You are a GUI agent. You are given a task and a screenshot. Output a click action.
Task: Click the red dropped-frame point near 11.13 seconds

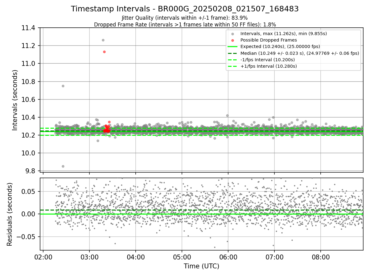click(x=104, y=52)
